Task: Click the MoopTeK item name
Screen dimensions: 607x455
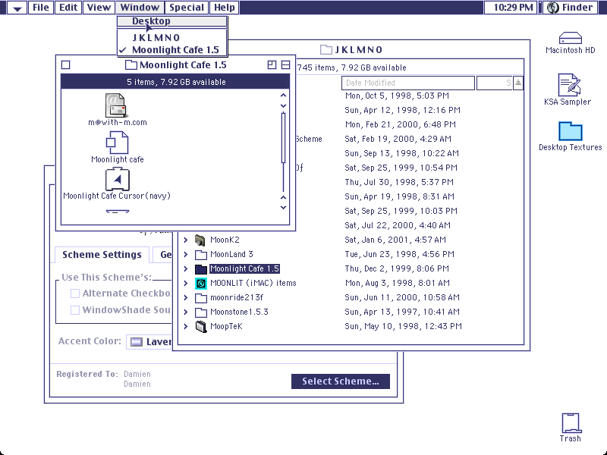Action: 226,327
